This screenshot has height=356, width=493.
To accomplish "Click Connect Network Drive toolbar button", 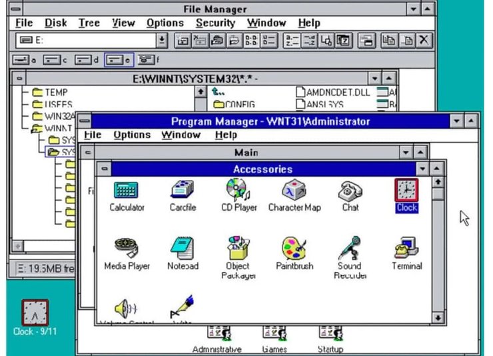I will pyautogui.click(x=183, y=41).
